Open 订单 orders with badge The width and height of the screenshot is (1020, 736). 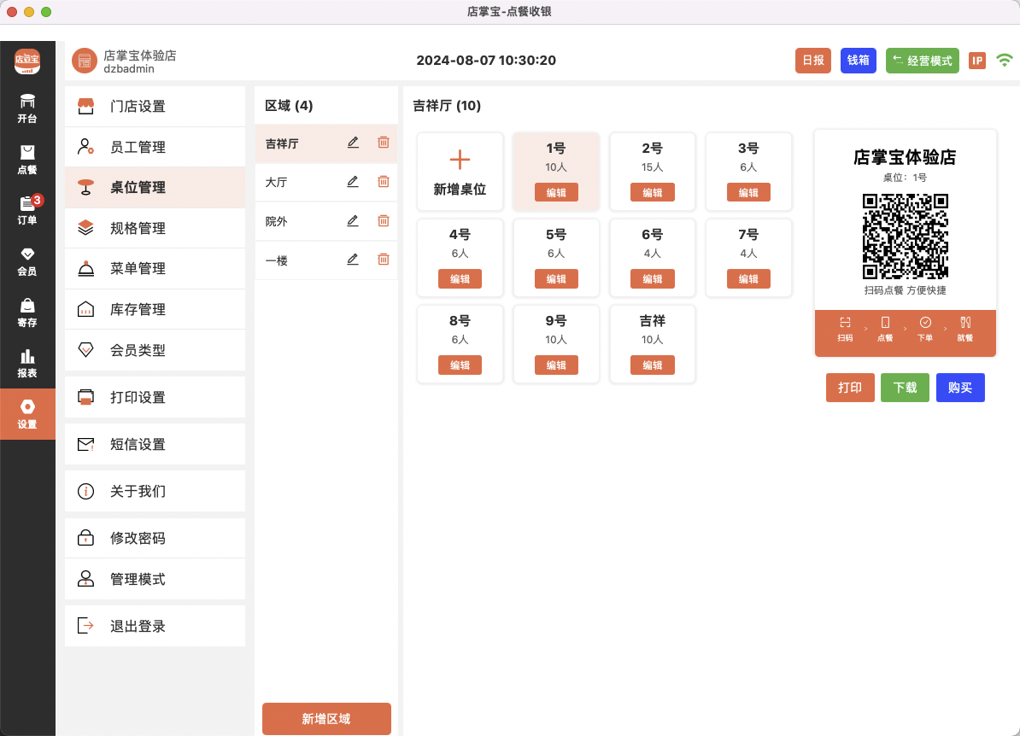(27, 210)
